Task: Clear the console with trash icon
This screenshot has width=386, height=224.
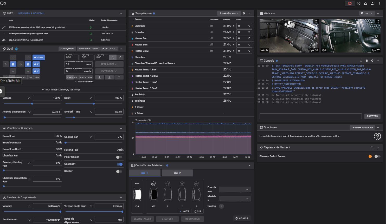Action: (367, 61)
